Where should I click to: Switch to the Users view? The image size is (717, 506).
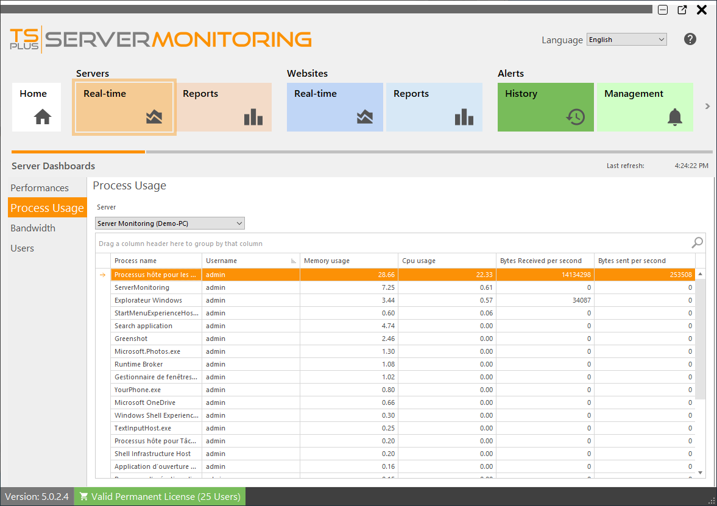pos(23,248)
